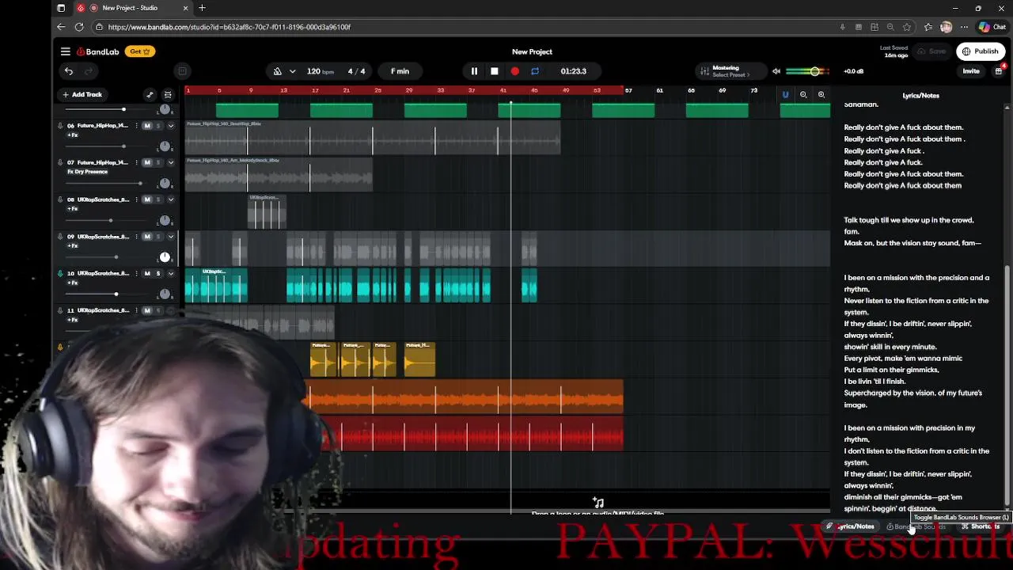
Task: Click the collapse track heights icon
Action: 168,95
